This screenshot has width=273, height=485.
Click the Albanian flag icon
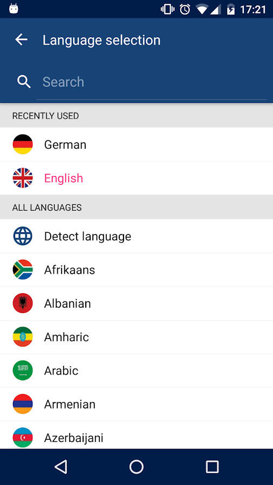coord(23,303)
